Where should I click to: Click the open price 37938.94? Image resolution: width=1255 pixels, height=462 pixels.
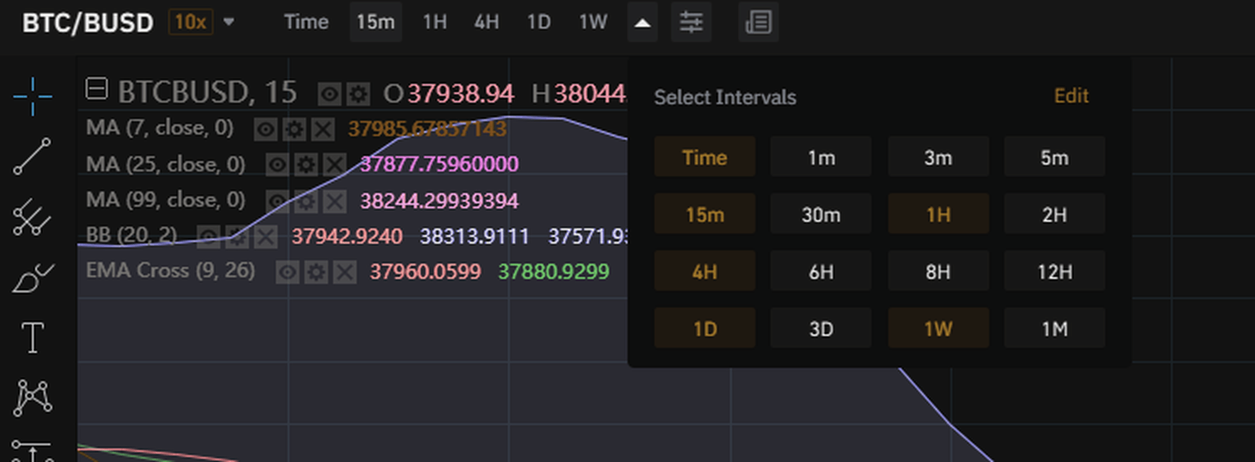460,94
